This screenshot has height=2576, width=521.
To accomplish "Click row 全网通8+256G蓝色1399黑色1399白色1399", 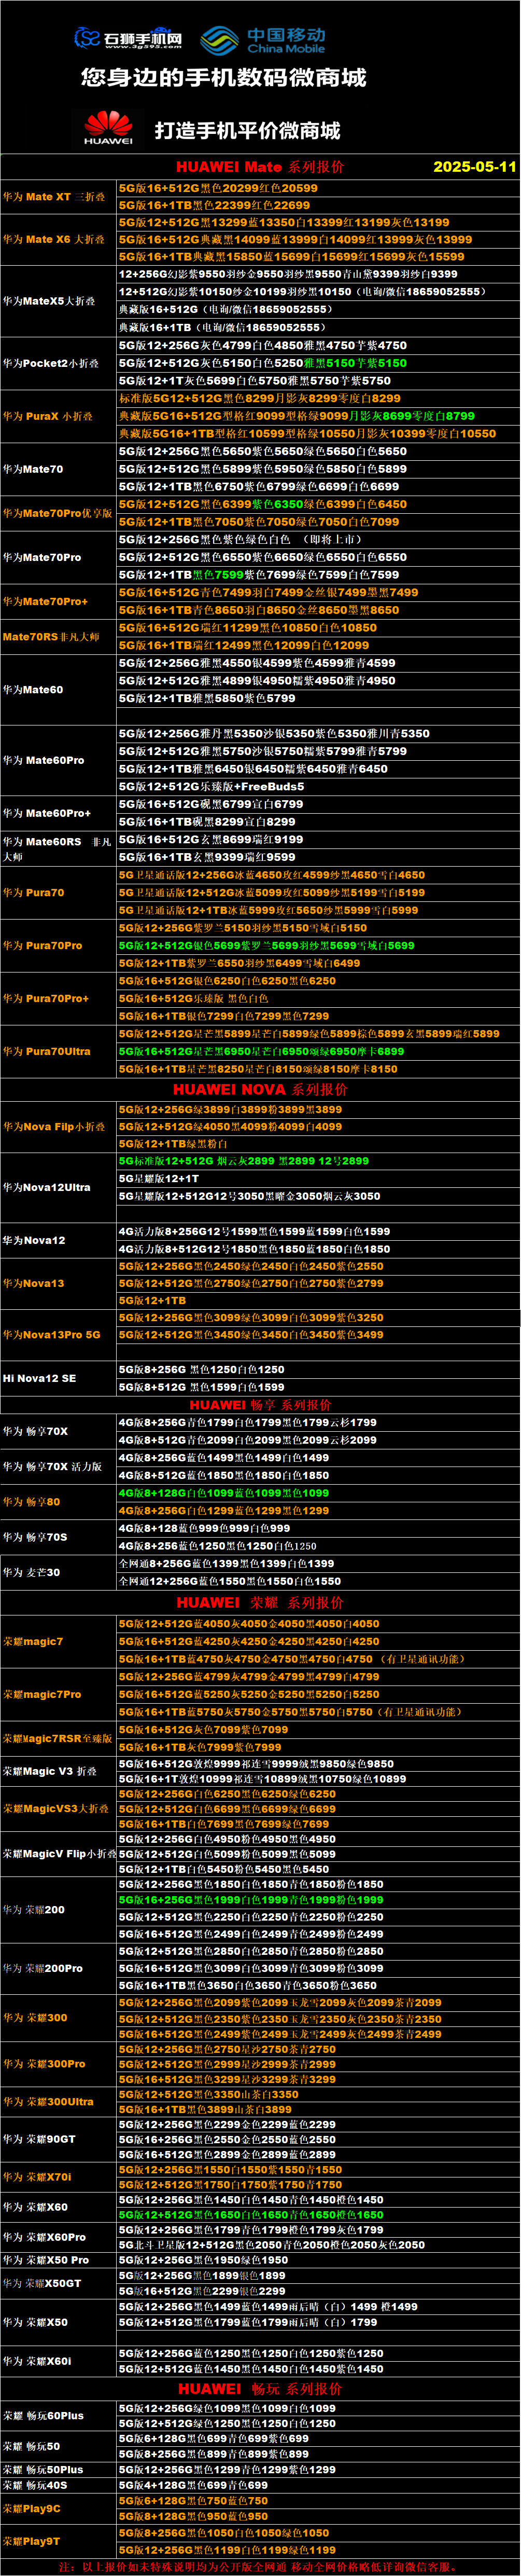I will (318, 1563).
